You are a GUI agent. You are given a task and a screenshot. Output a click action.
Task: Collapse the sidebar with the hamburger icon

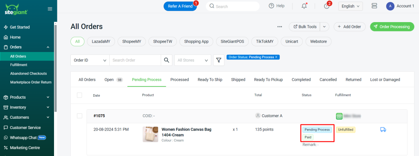click(x=50, y=9)
